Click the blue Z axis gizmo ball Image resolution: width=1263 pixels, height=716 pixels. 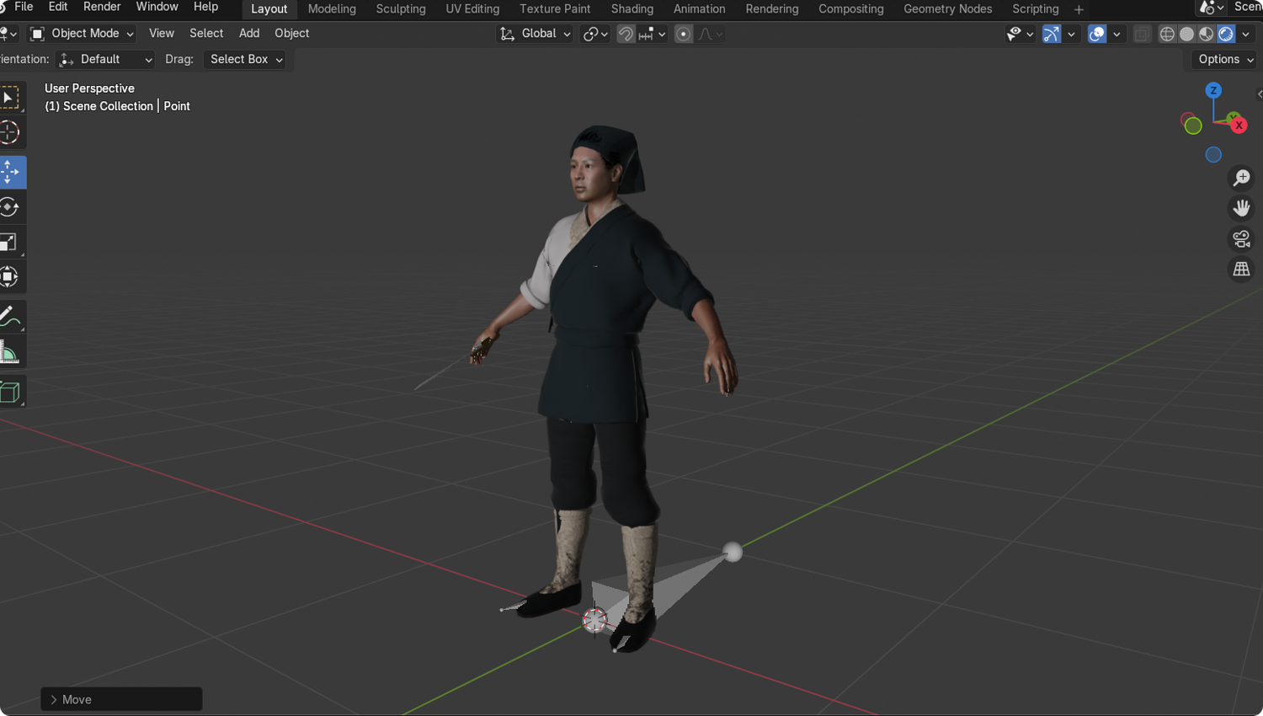1213,90
